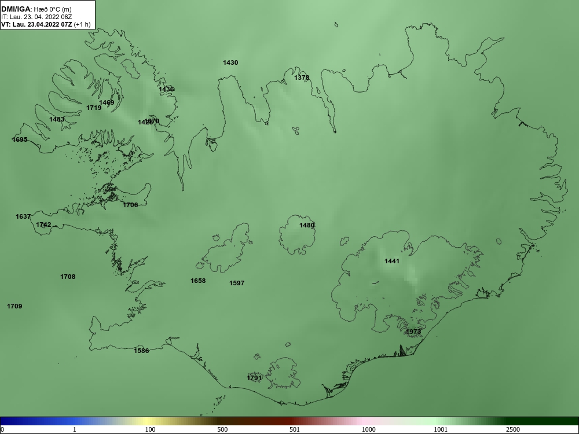Click the legend label 100
579x434 pixels.
pos(151,429)
